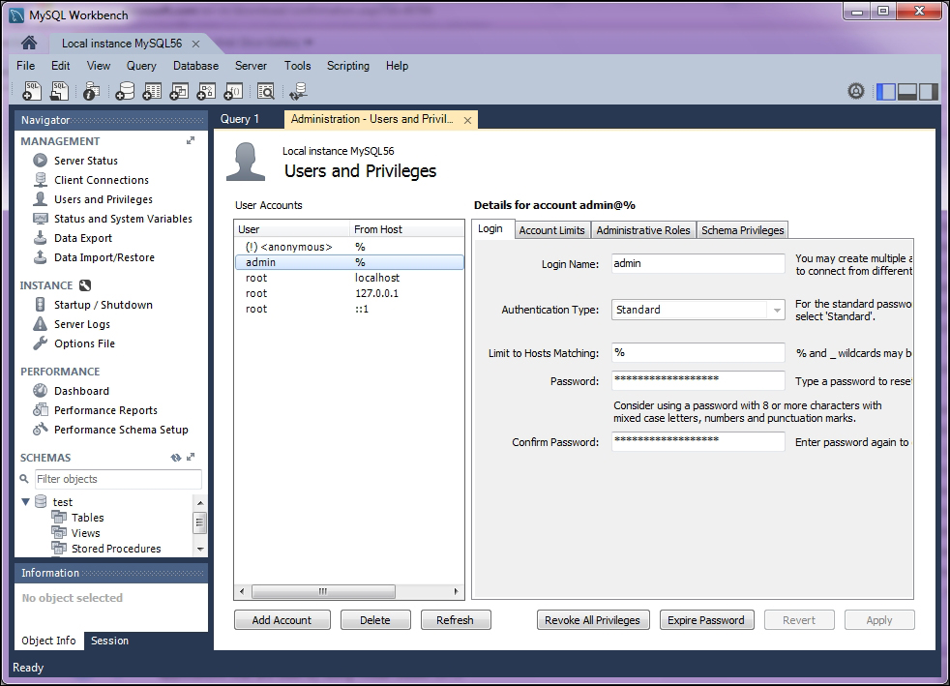Click Revoke All Privileges
The image size is (950, 686).
tap(592, 620)
